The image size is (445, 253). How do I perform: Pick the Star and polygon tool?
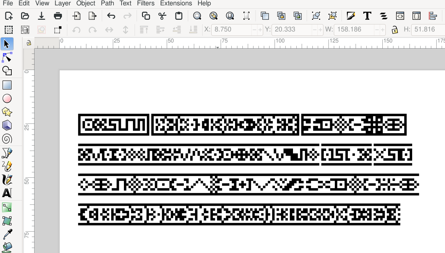point(7,112)
